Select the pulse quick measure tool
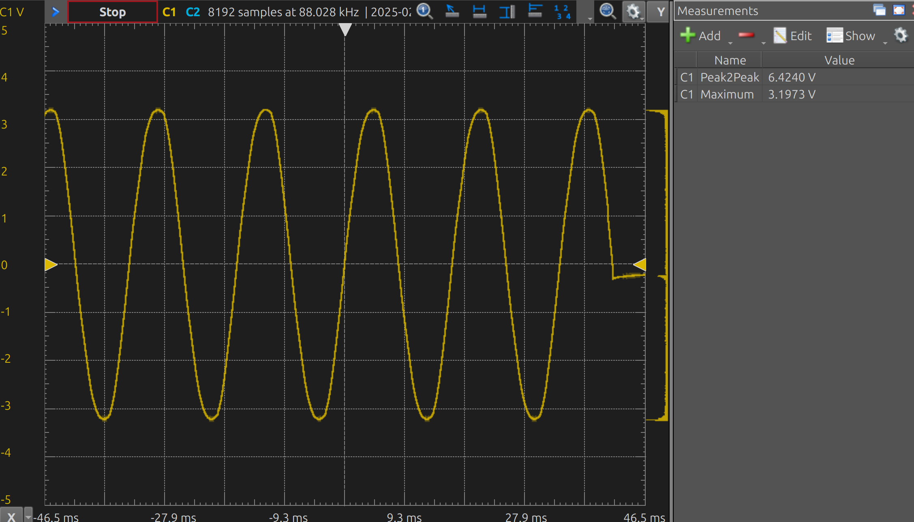 tap(535, 11)
